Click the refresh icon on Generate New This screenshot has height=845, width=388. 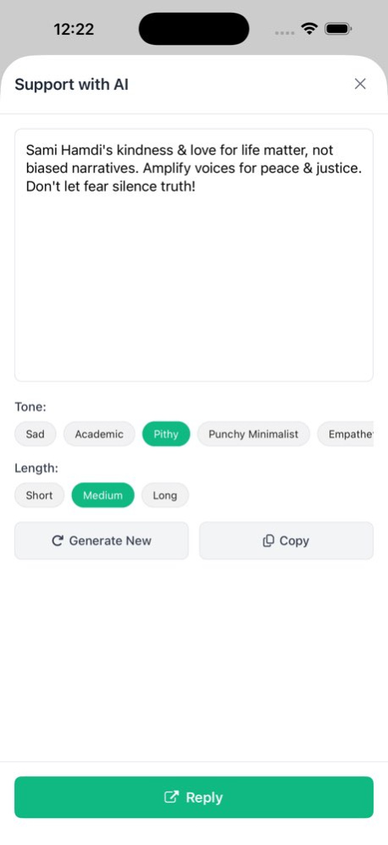point(58,541)
